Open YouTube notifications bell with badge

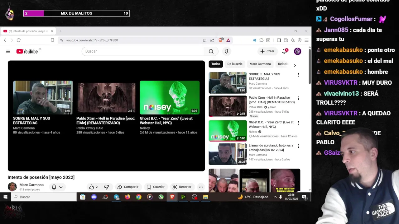(285, 51)
